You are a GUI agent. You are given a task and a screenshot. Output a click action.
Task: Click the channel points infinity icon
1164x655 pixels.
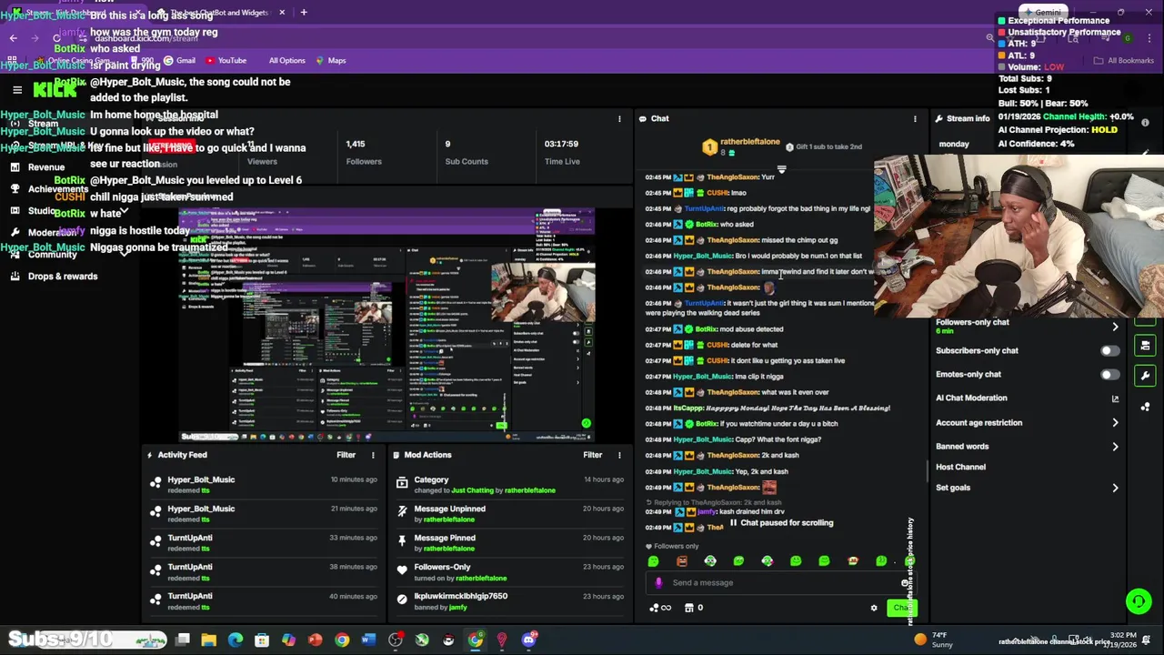[x=660, y=608]
